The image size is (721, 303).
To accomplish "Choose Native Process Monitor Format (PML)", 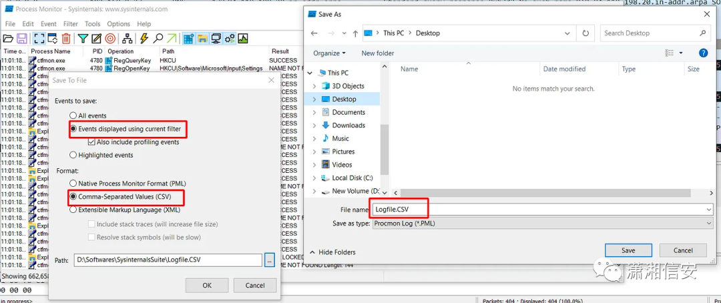I will pos(73,183).
